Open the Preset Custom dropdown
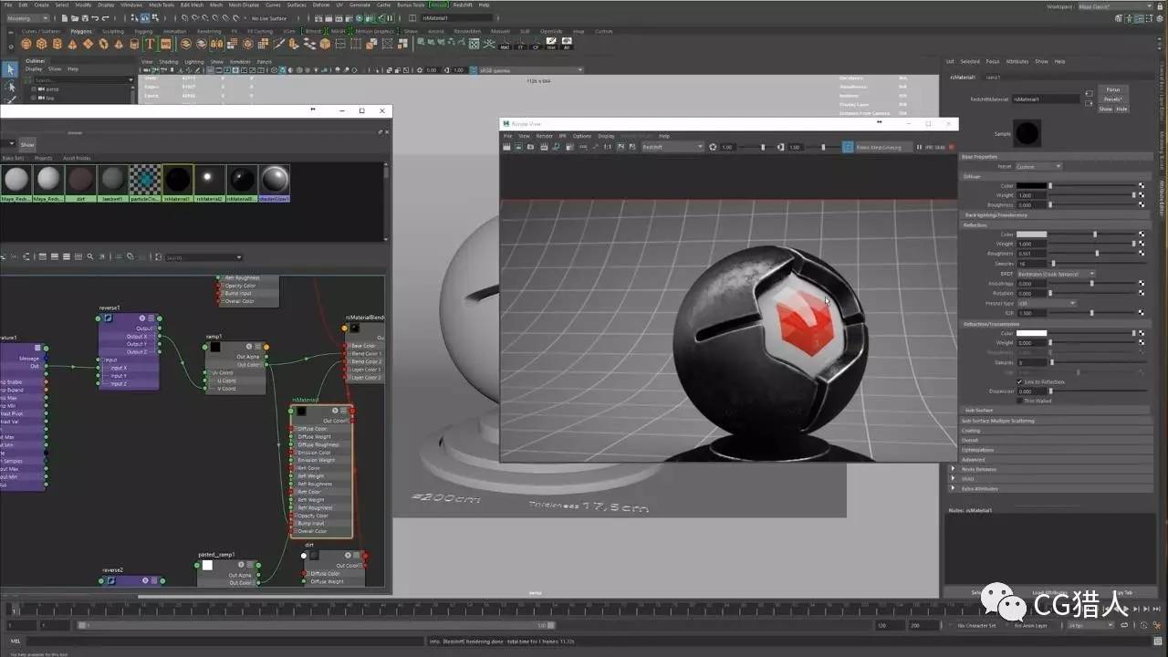Screen dimensions: 1168x657 click(1038, 166)
